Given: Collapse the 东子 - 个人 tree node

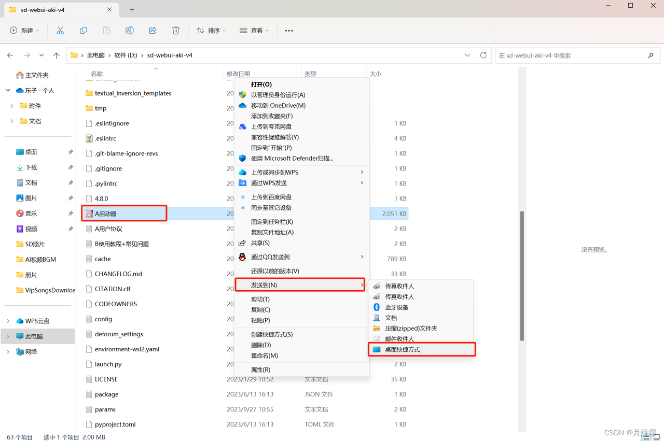Looking at the screenshot, I should [8, 90].
